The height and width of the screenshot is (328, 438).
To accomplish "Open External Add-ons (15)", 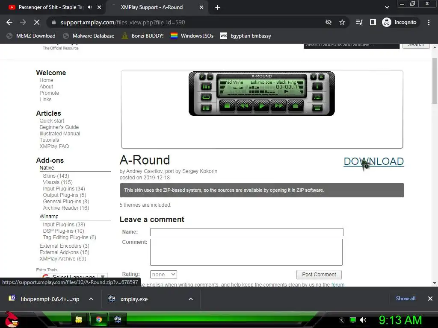I will pyautogui.click(x=64, y=252).
